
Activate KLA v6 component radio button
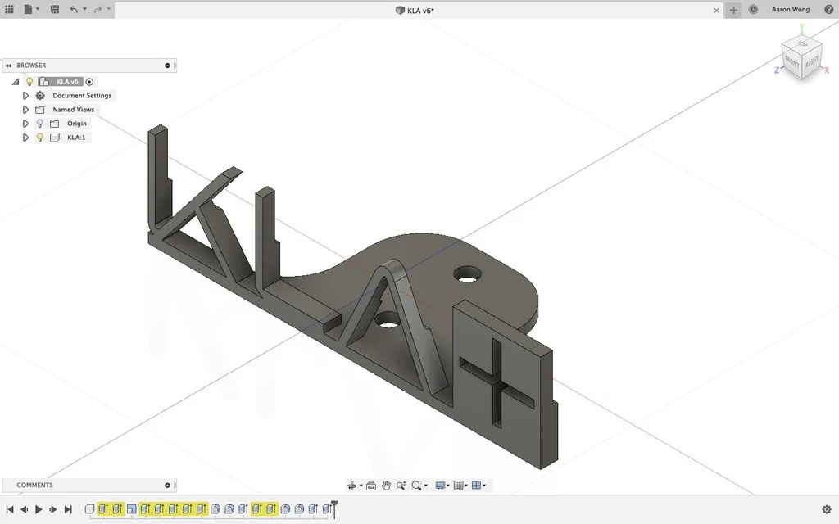tap(89, 82)
